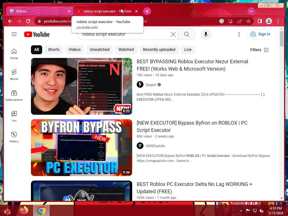Open the Start button on taskbar

7,211
